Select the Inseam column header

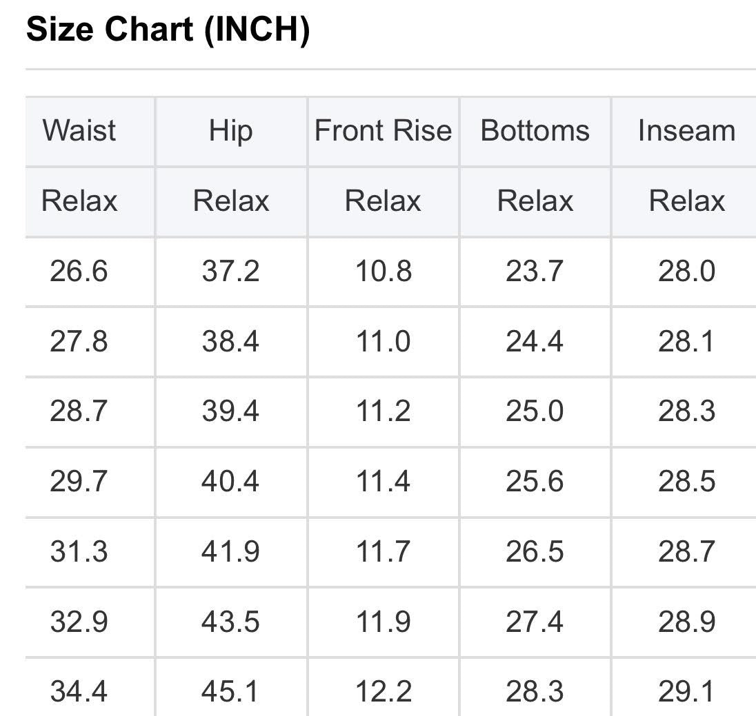[687, 130]
